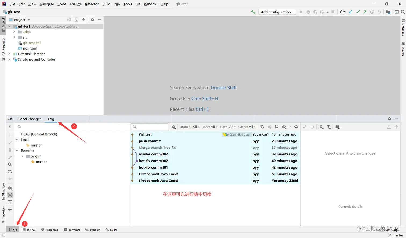The height and width of the screenshot is (238, 406).
Task: Expand External Libraries node
Action: (x=9, y=54)
